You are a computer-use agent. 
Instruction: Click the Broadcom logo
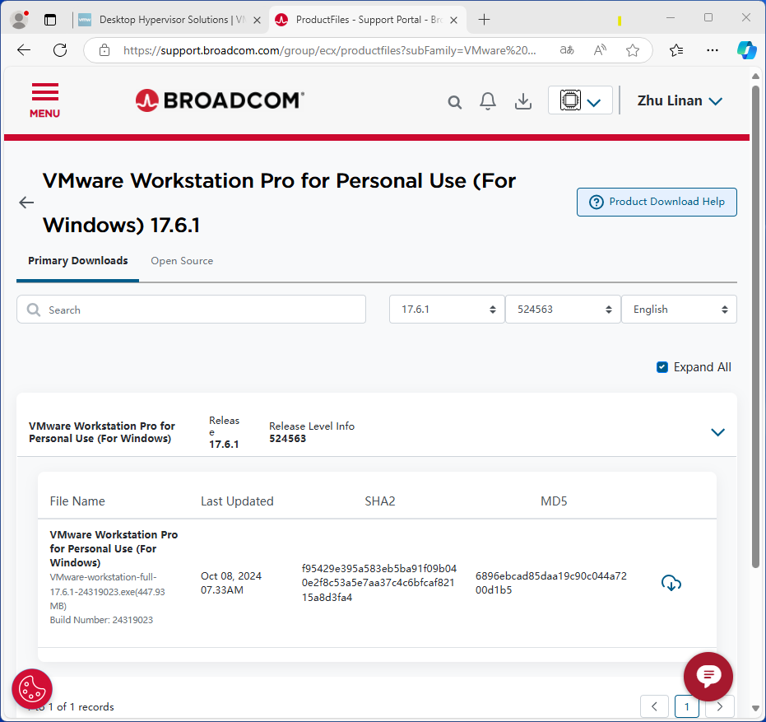point(220,100)
